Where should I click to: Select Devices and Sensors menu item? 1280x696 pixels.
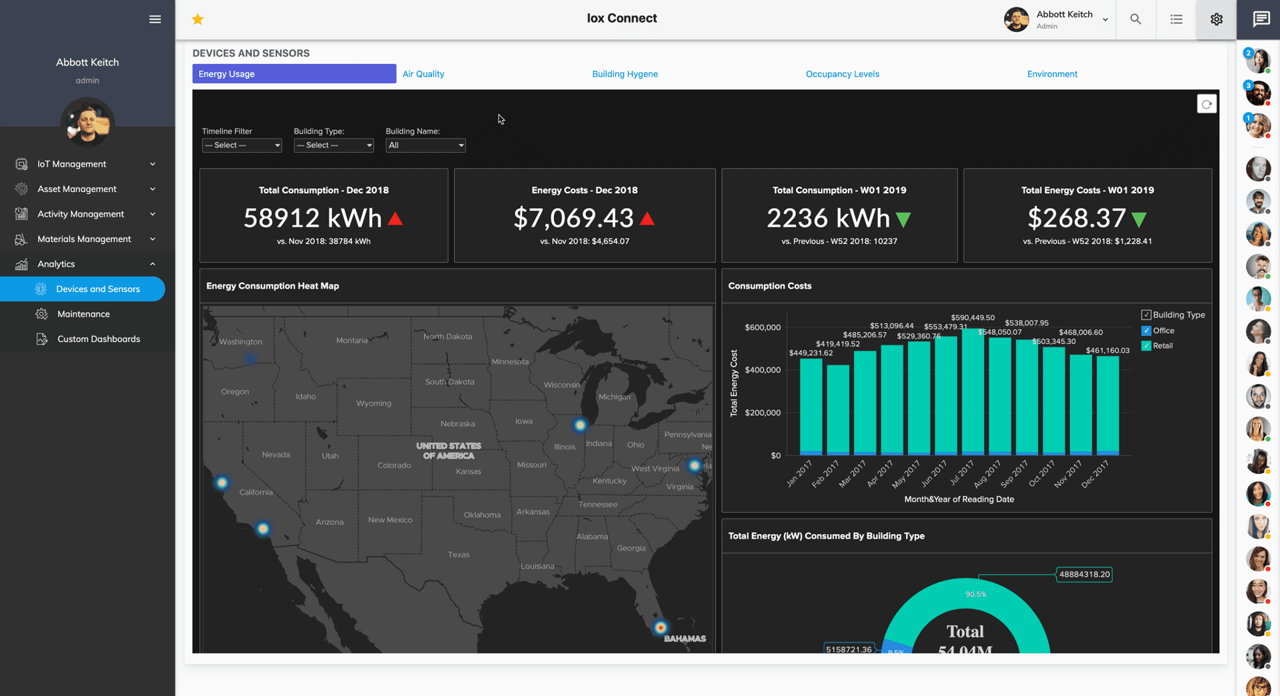tap(98, 289)
